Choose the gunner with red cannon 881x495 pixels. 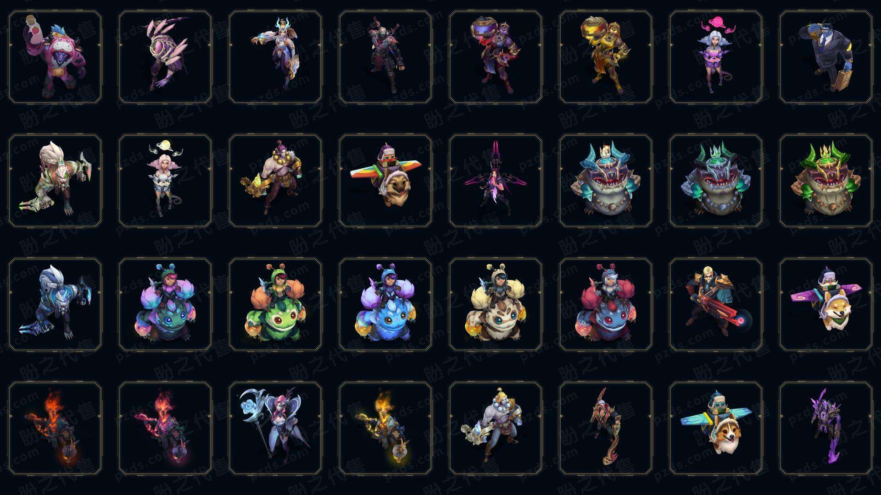716,304
